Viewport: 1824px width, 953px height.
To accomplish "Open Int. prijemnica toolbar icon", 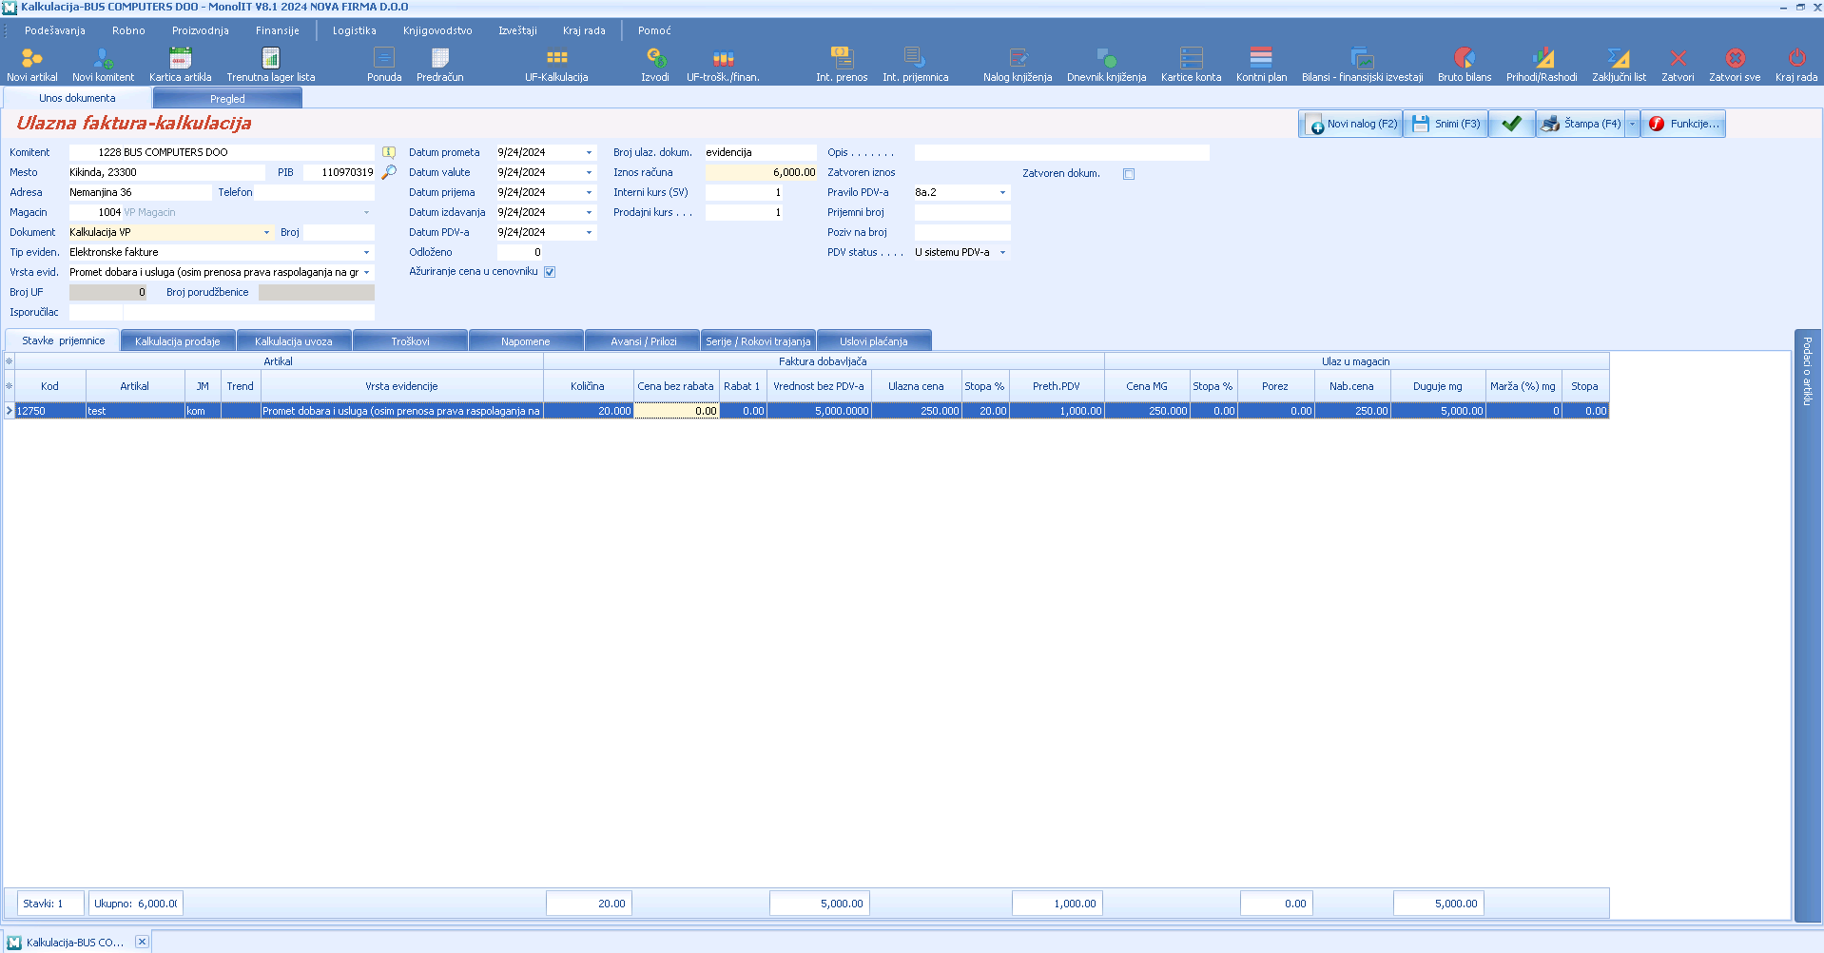I will (x=916, y=65).
